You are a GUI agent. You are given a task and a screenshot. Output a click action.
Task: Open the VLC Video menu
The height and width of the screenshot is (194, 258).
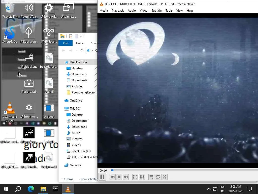[143, 11]
